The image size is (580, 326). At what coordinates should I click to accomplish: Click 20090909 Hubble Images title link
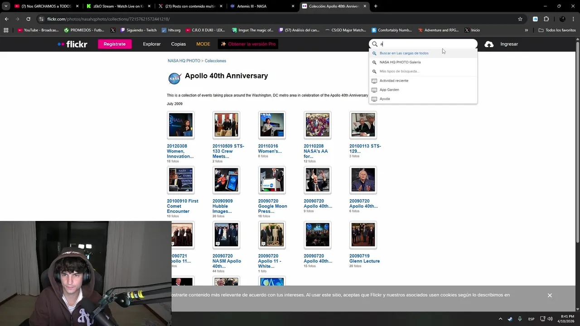coord(222,206)
